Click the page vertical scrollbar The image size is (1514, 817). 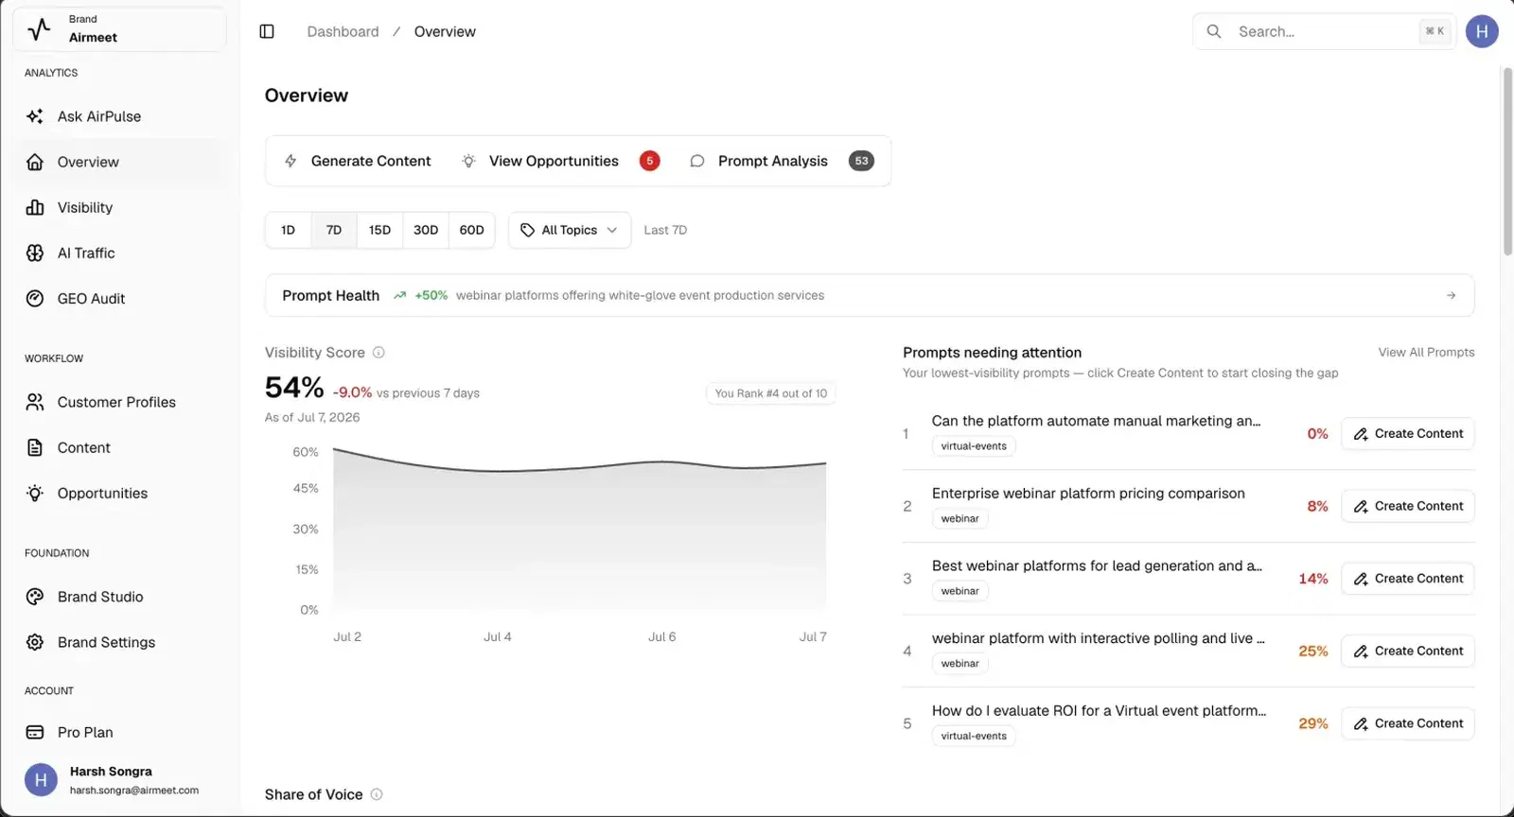(1507, 161)
